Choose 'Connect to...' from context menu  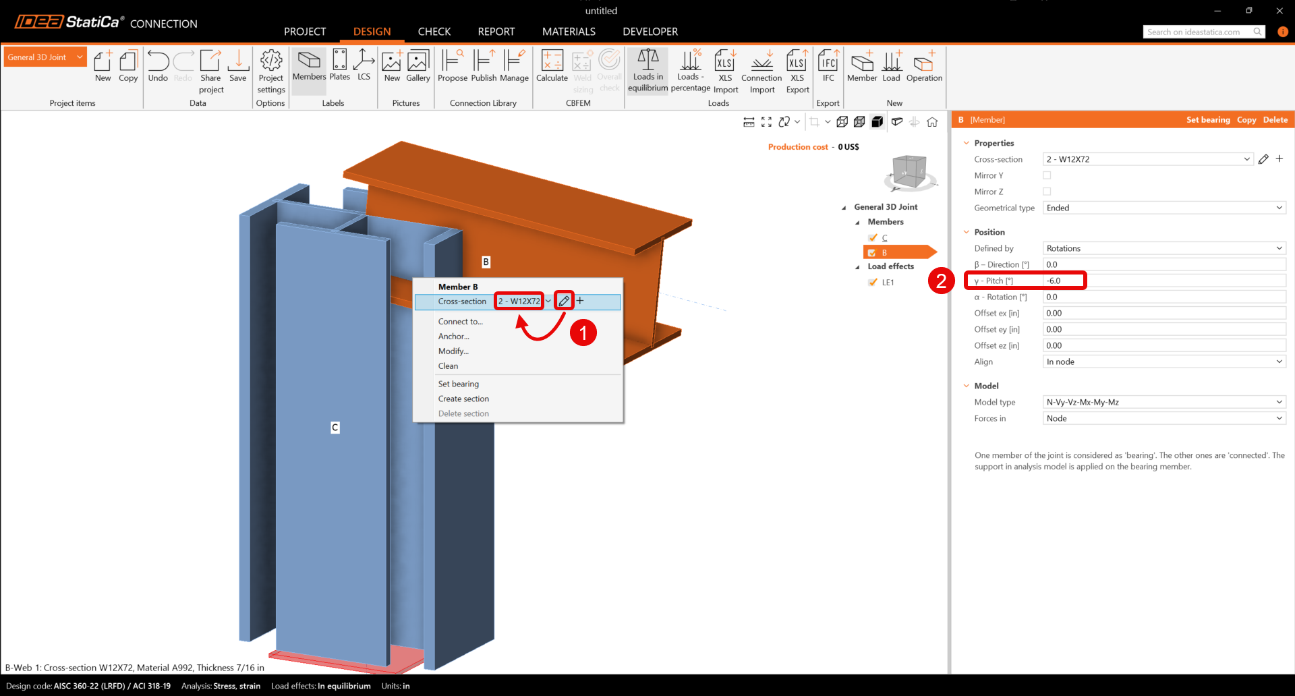[461, 322]
